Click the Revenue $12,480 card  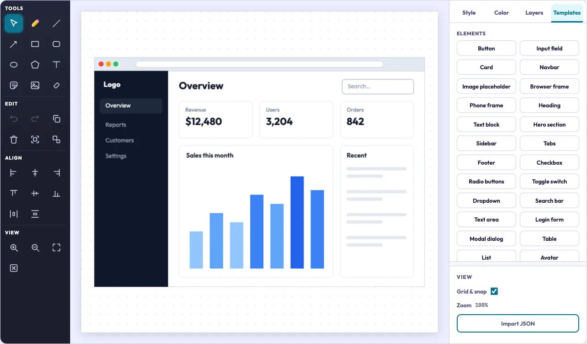click(x=216, y=120)
